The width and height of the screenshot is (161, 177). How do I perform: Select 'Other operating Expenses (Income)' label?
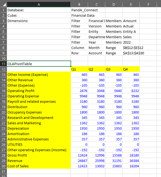tap(39, 150)
